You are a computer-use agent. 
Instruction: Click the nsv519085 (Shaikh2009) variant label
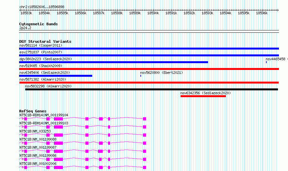tap(41, 66)
